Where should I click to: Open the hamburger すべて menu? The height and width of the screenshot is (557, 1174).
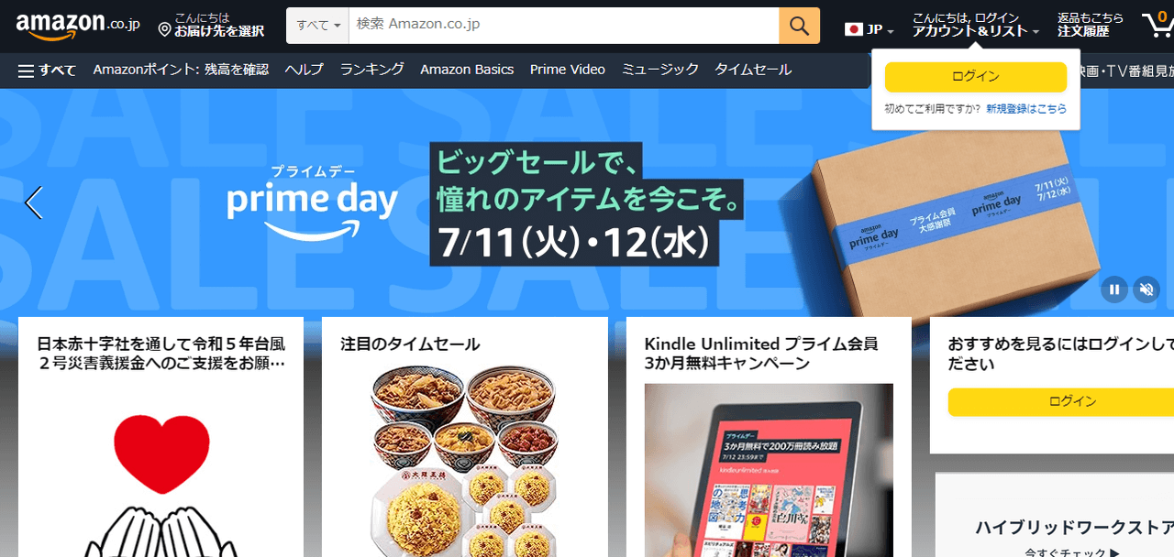[47, 70]
